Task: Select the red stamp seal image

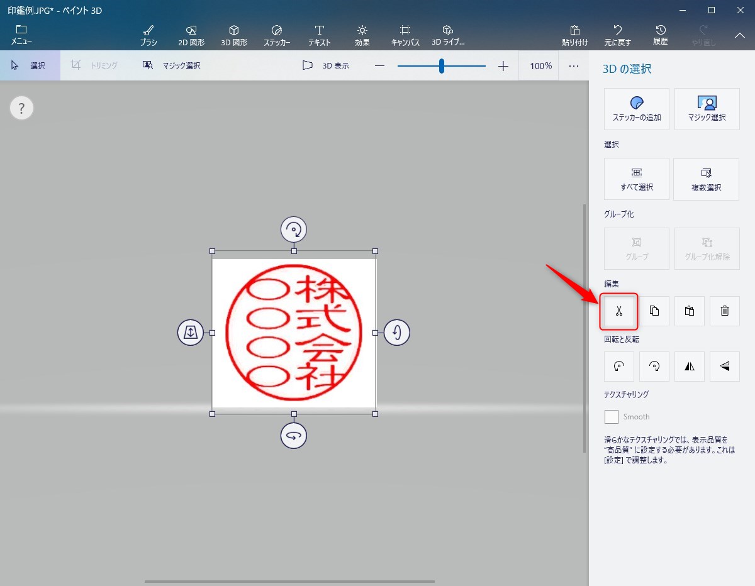Action: [x=294, y=333]
